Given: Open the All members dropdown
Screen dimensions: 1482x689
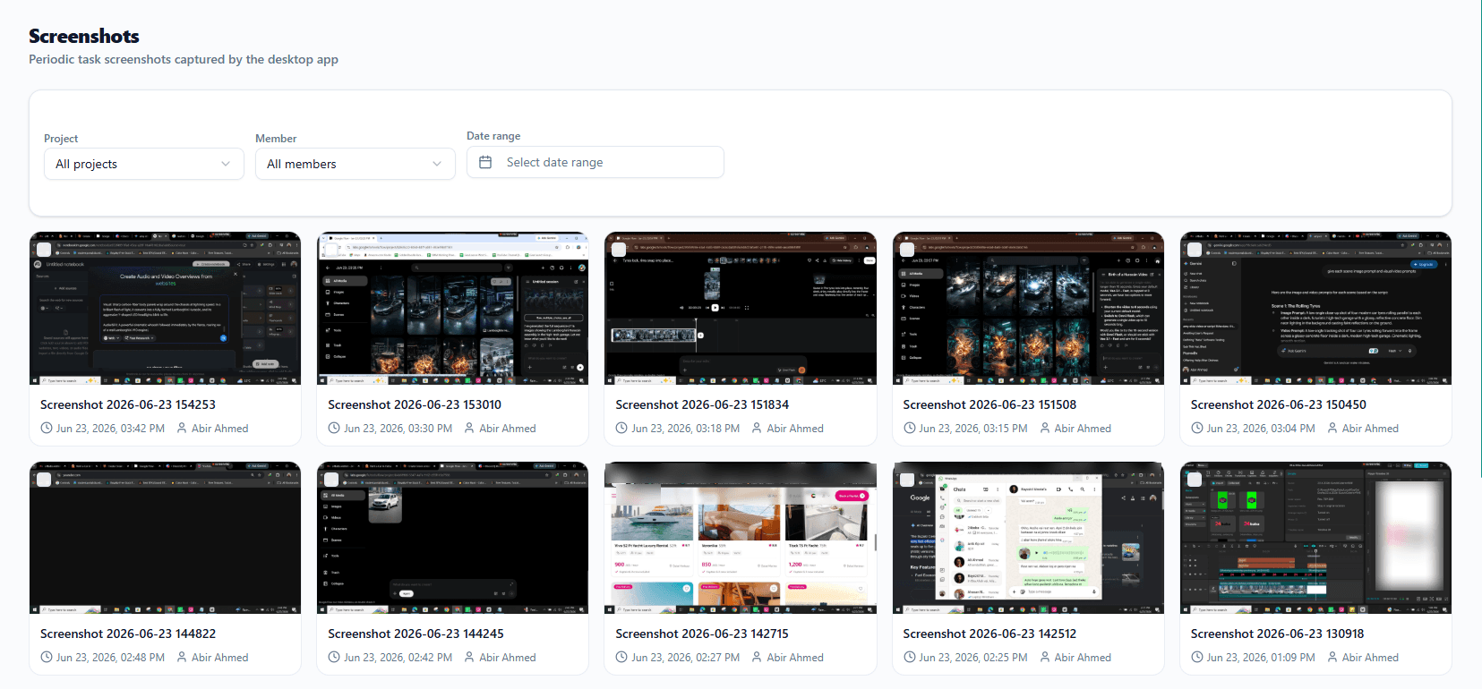Looking at the screenshot, I should tap(356, 164).
